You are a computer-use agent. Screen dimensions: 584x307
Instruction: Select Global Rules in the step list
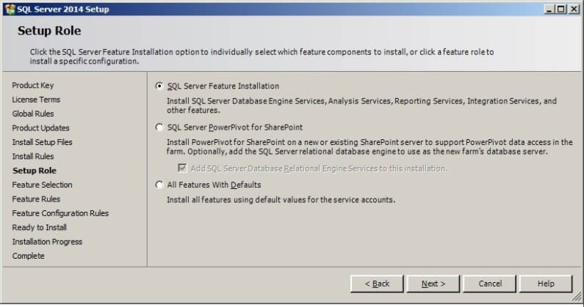33,114
